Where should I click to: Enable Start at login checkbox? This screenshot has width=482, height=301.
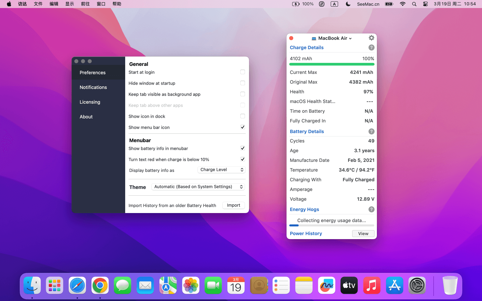243,72
